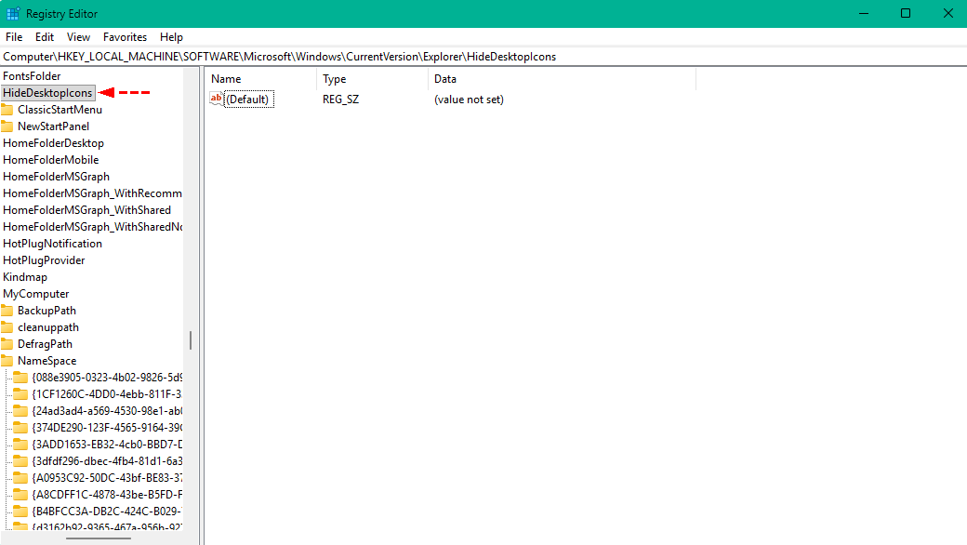Click the ClassicStartMenu folder icon
967x545 pixels.
pyautogui.click(x=7, y=110)
